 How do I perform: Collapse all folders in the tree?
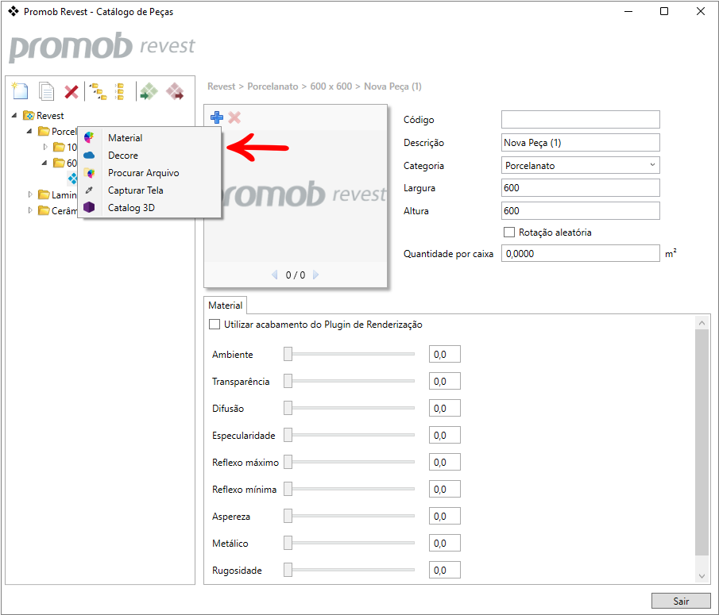[120, 91]
